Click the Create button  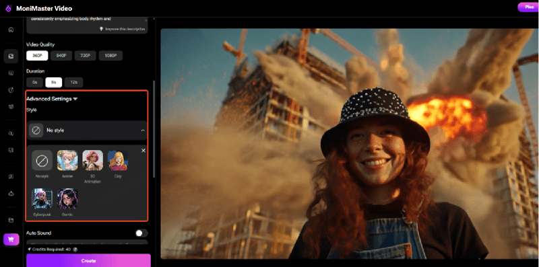[88, 260]
